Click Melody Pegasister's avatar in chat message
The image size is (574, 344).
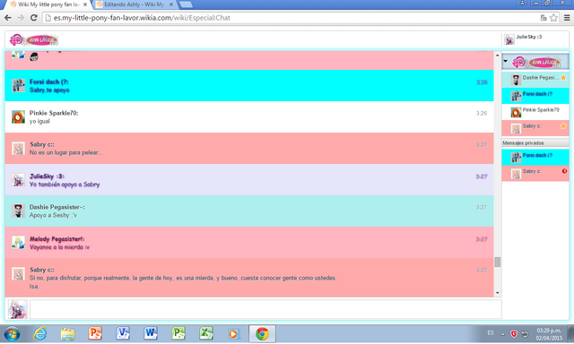[18, 243]
